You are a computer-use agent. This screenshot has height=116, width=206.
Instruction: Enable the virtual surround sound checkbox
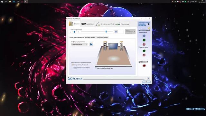[x=96, y=68]
